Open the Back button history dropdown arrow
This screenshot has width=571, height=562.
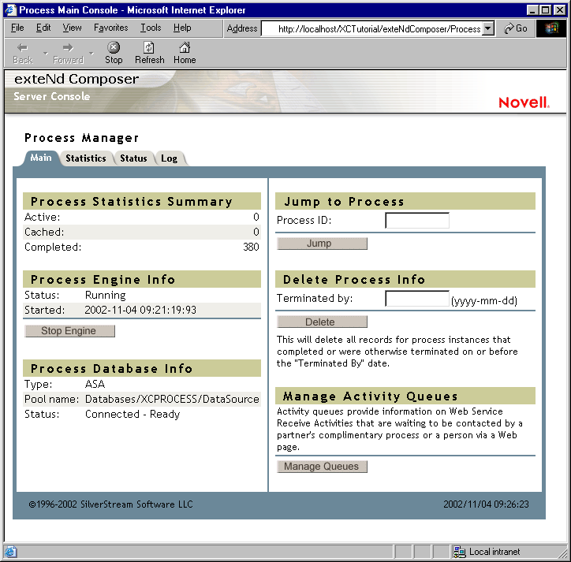coord(45,53)
